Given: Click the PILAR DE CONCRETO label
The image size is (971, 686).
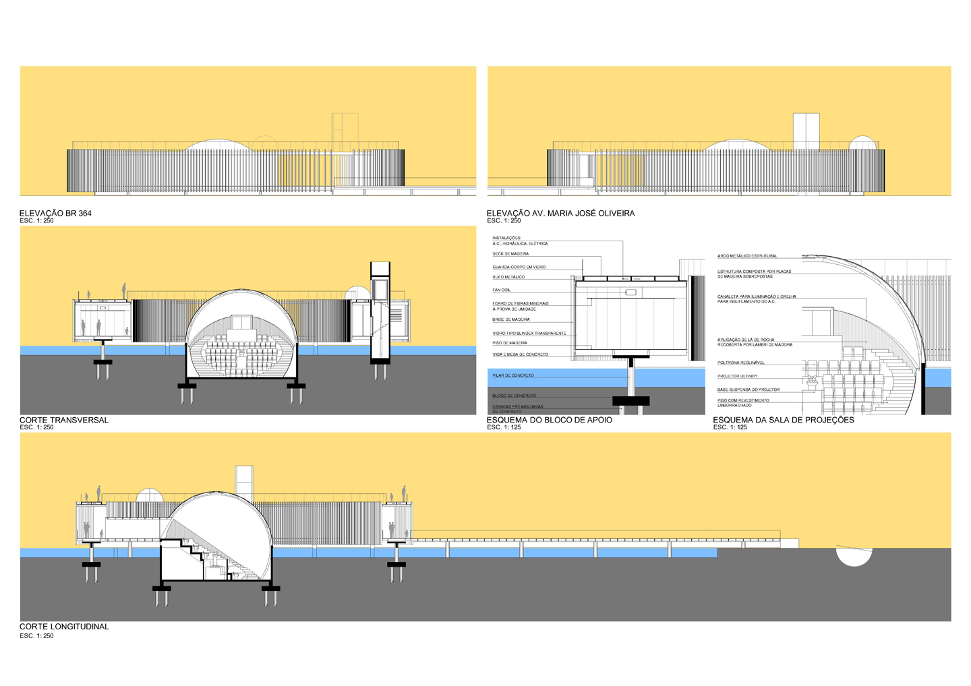Looking at the screenshot, I should pos(513,375).
